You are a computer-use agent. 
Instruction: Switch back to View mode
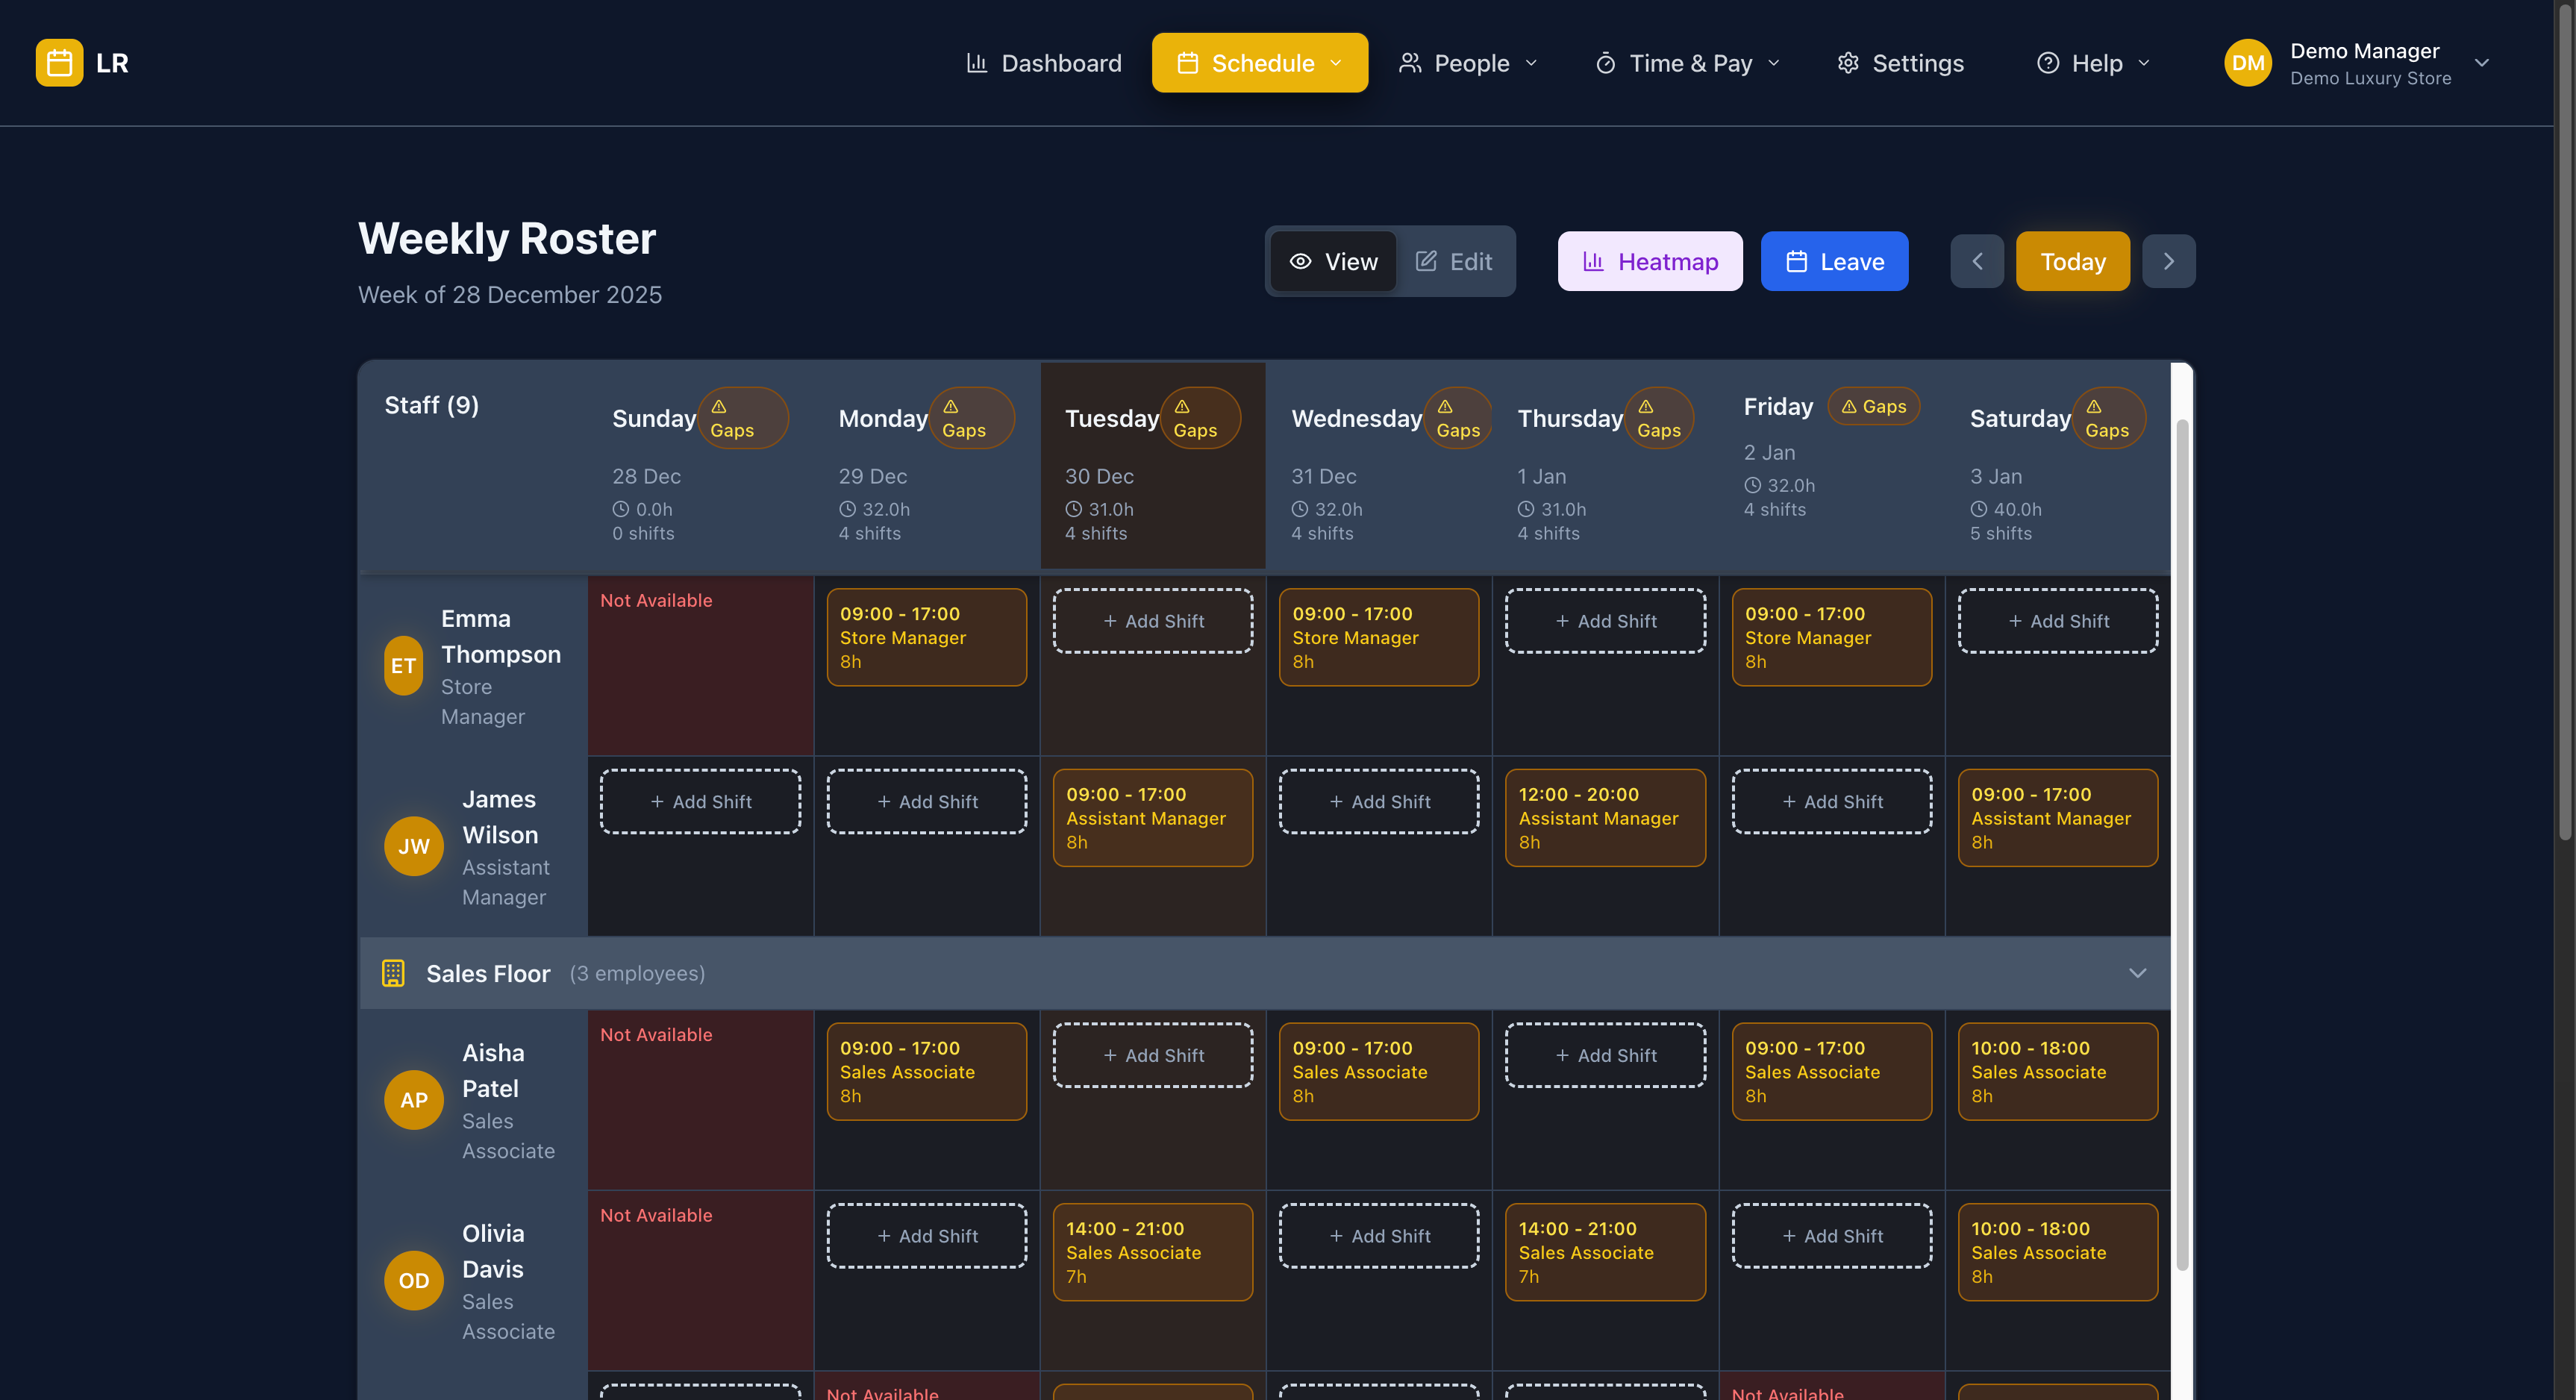[x=1333, y=261]
